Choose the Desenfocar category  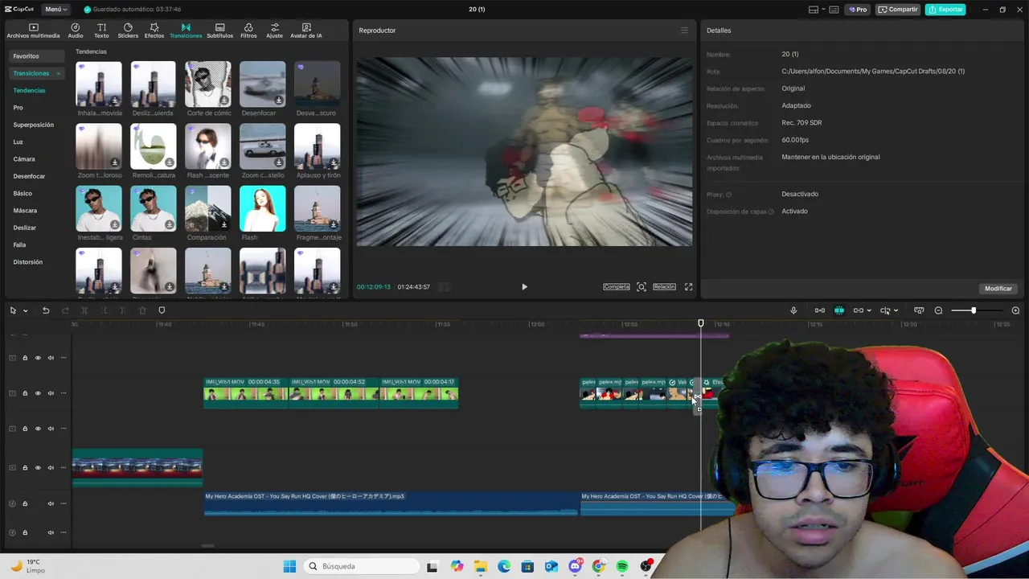click(x=29, y=176)
